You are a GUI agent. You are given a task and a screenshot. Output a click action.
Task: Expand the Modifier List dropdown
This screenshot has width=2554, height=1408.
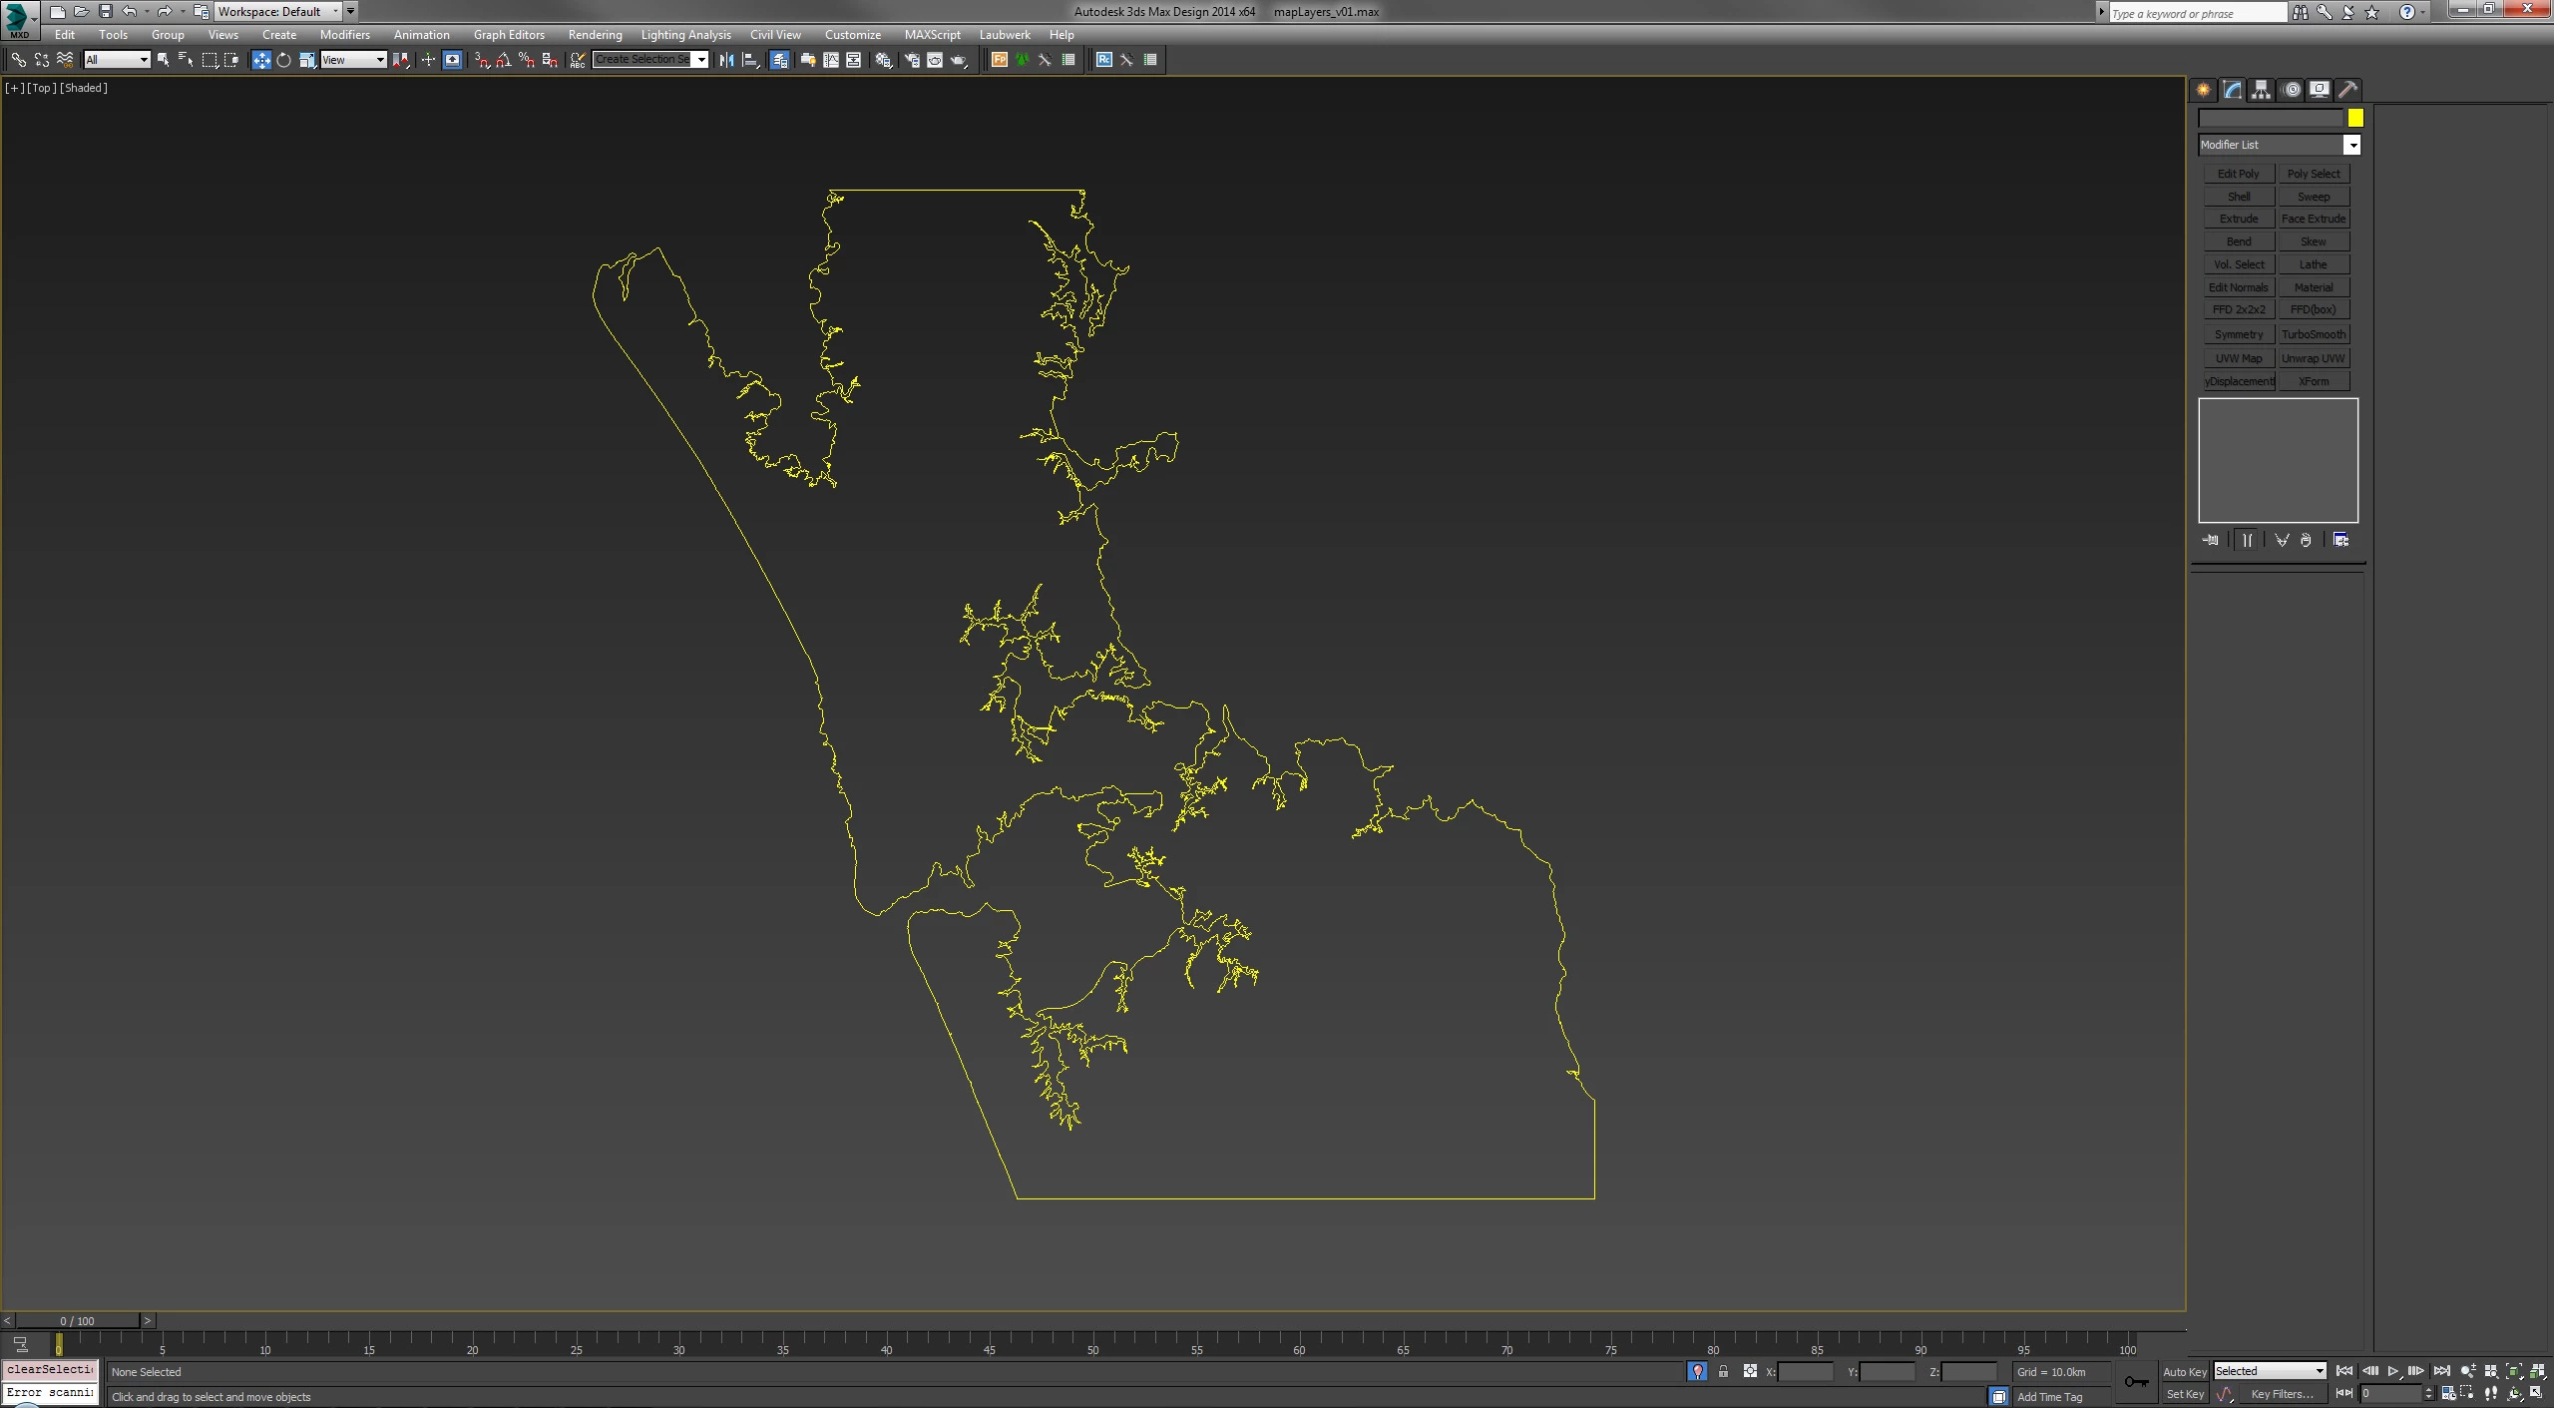click(2351, 146)
